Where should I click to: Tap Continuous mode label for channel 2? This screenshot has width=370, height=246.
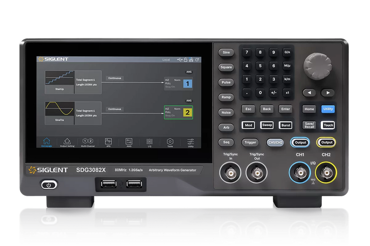(x=115, y=109)
